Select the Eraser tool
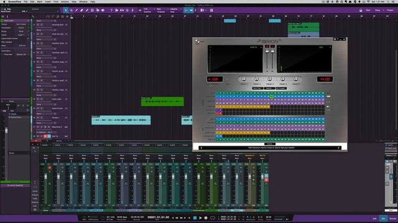Screen dimensions: 398x223 pos(81,11)
